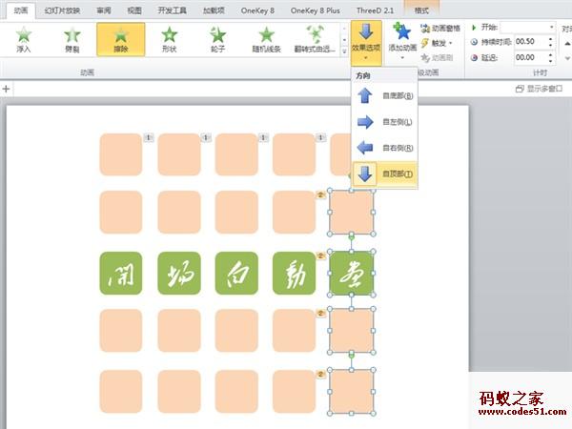Choose the 劈裂 (Split) animation effect

click(x=72, y=39)
